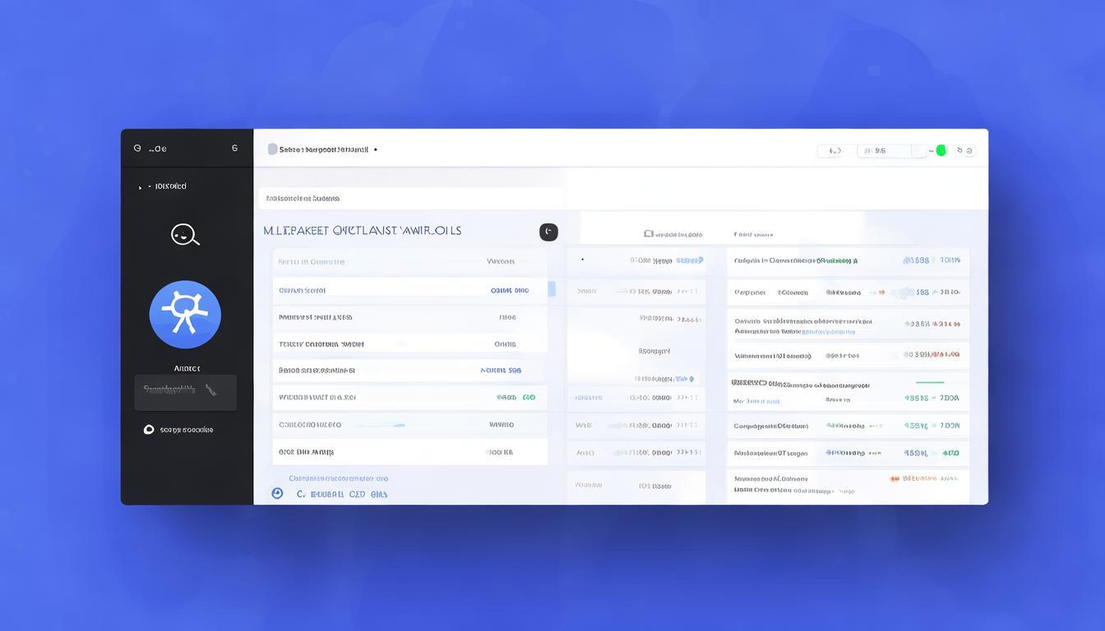
Task: Select the second table row with blue value
Action: pyautogui.click(x=409, y=290)
